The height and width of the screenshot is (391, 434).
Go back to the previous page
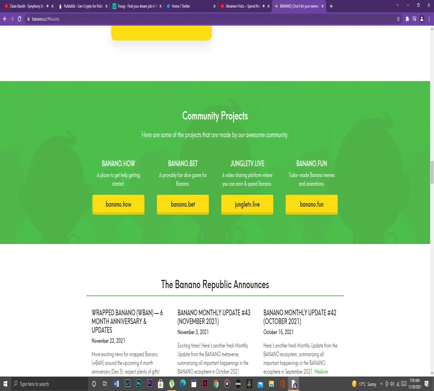(x=5, y=19)
